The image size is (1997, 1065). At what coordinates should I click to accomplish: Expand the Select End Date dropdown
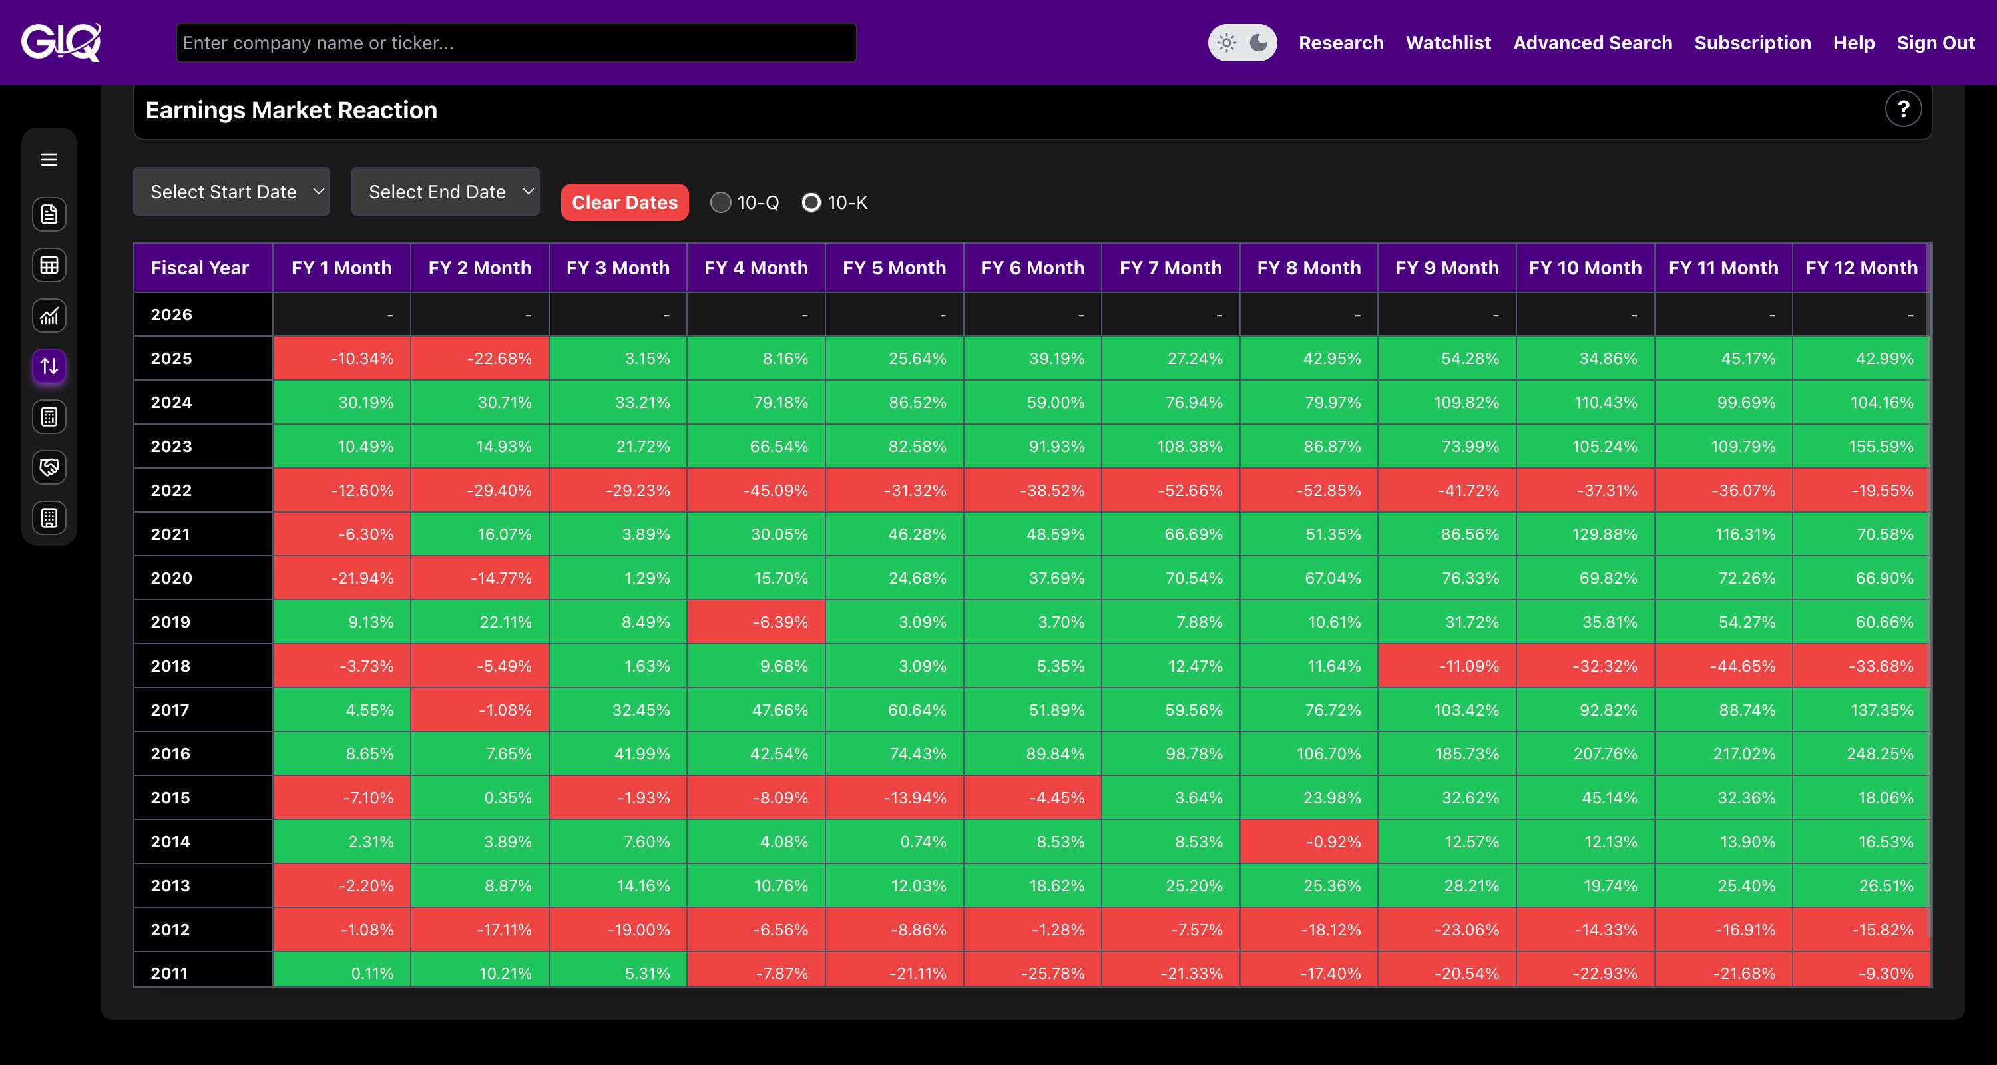coord(445,192)
